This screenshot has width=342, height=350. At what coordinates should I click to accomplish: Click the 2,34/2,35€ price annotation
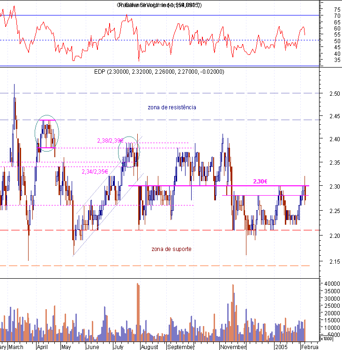click(95, 172)
